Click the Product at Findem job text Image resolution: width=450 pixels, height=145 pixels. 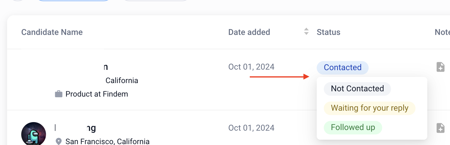97,94
